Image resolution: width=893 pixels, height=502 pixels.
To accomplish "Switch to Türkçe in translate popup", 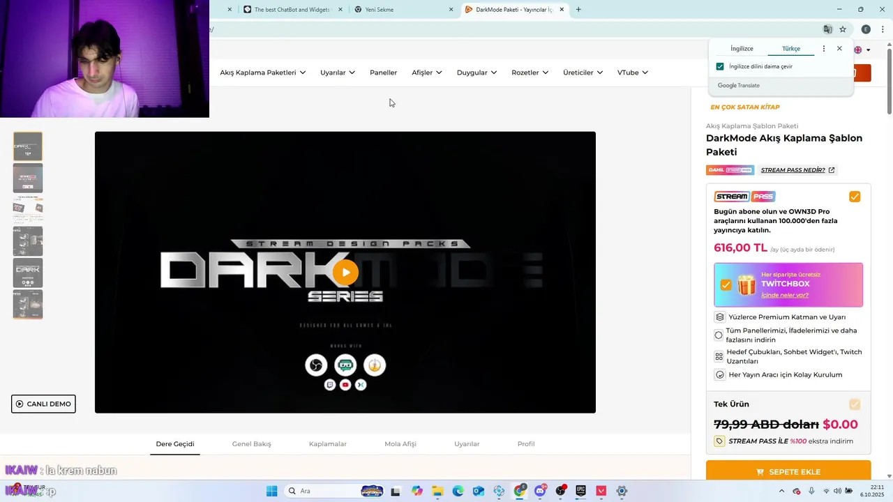I will point(791,49).
